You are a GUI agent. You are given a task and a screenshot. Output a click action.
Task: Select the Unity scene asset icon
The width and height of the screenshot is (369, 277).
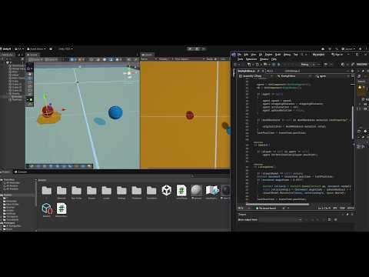click(x=167, y=191)
